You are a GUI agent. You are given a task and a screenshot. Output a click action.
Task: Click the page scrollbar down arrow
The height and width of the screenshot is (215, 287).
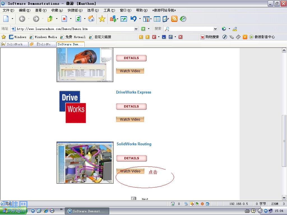click(284, 197)
